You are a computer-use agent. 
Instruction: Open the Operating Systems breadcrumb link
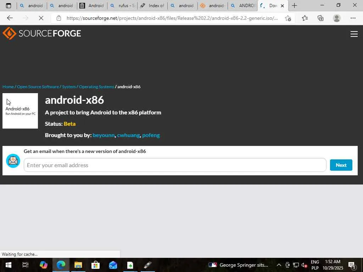click(96, 87)
